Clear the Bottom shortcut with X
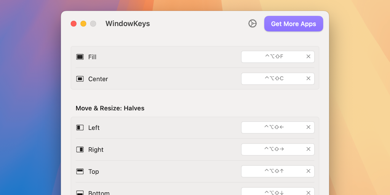Image resolution: width=390 pixels, height=195 pixels. coord(308,192)
